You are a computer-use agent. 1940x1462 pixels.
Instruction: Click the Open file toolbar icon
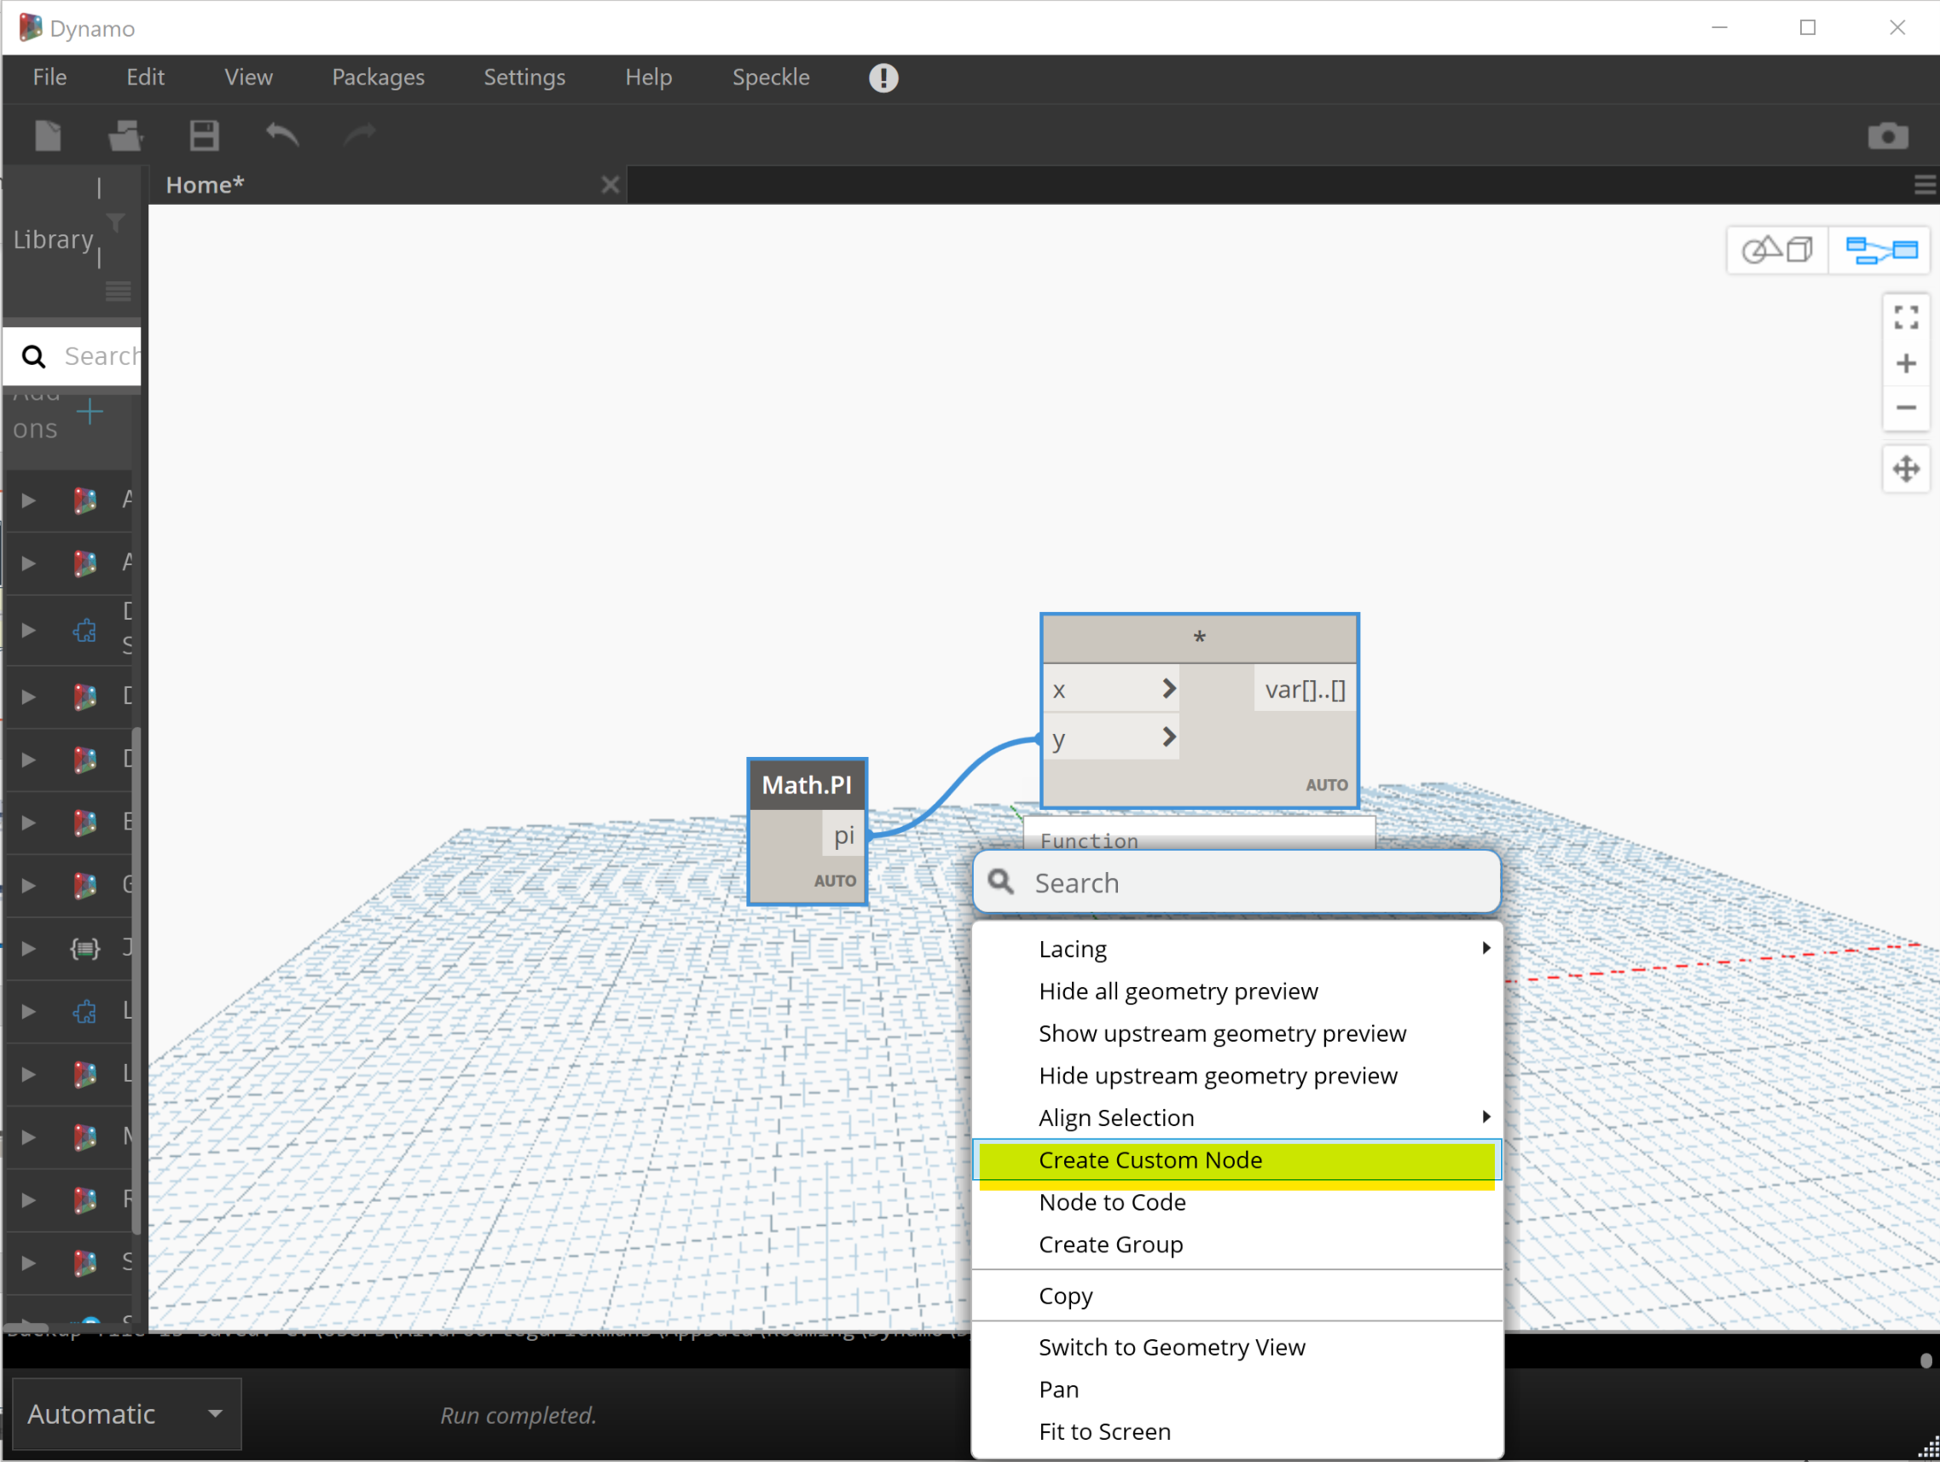[125, 136]
